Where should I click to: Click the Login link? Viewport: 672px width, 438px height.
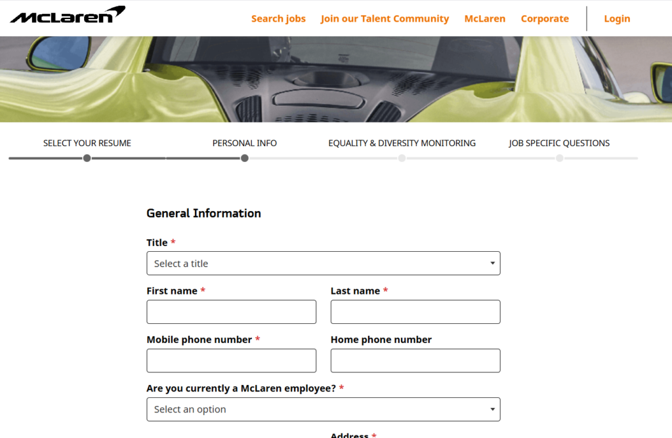coord(617,19)
